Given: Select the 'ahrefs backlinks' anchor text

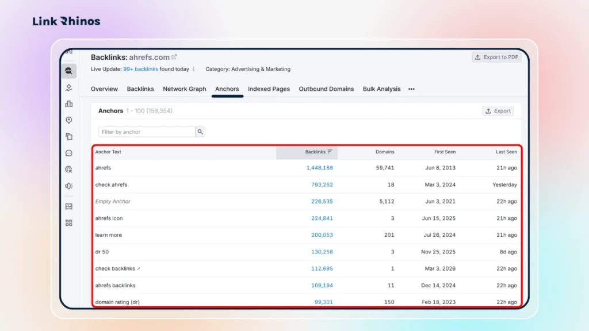Looking at the screenshot, I should click(x=115, y=285).
